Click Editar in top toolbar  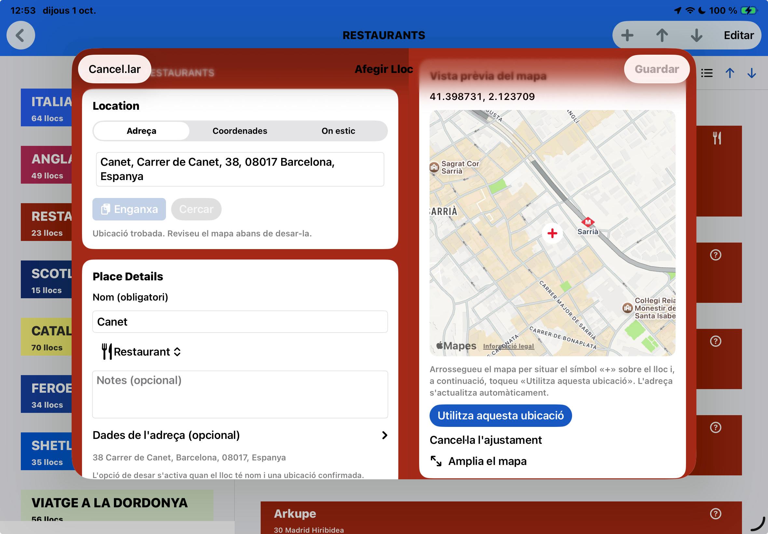738,35
